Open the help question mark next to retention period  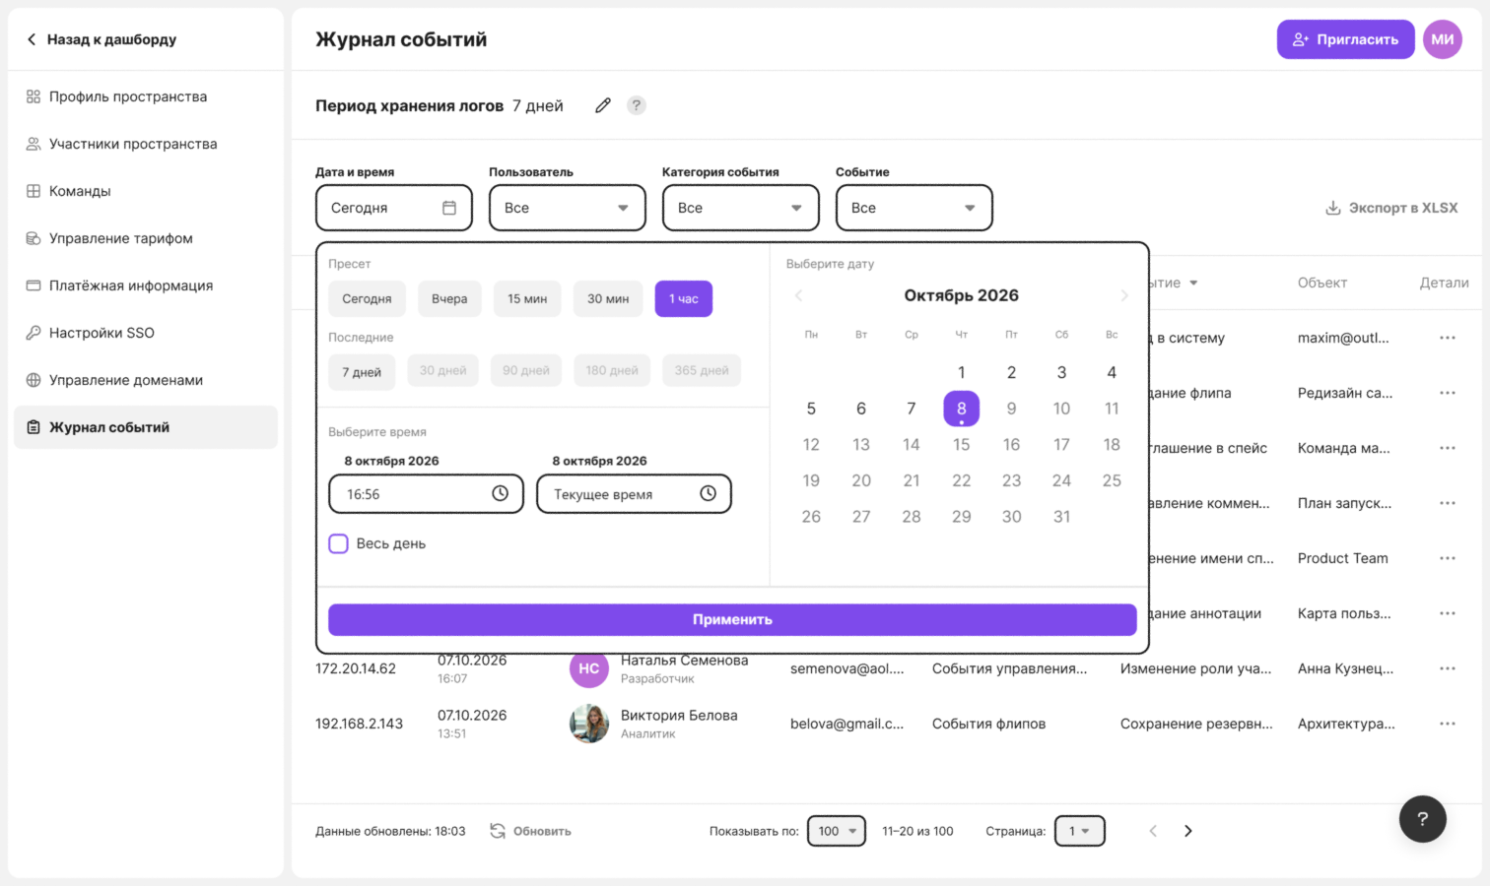[x=637, y=105]
